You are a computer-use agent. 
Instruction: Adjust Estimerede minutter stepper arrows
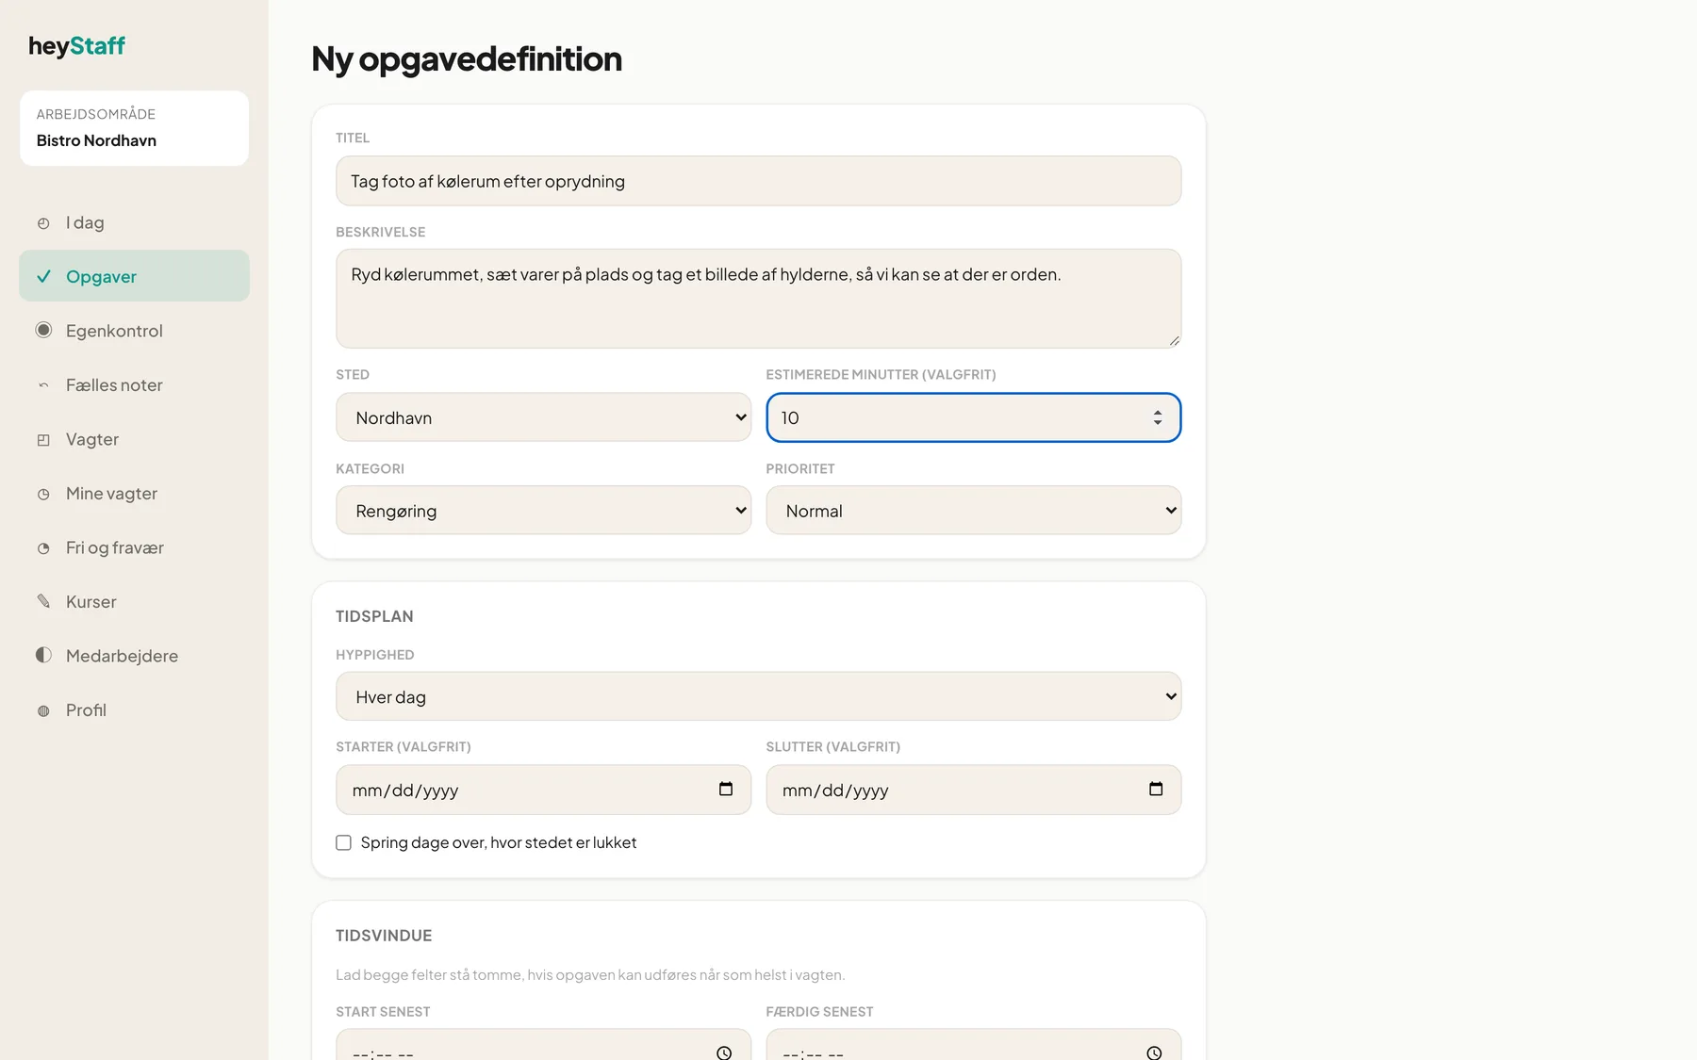tap(1158, 417)
